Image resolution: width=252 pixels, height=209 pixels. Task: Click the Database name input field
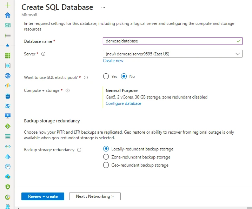[173, 41]
